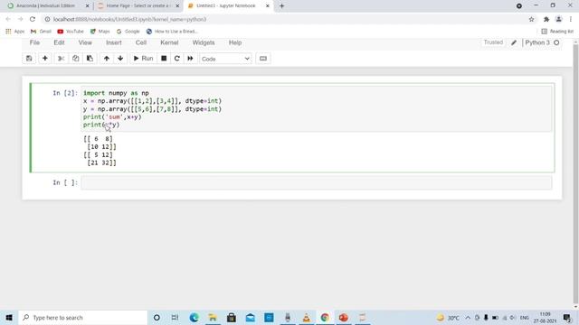
Task: Open the How to Use a Bread bookmark
Action: click(x=172, y=32)
